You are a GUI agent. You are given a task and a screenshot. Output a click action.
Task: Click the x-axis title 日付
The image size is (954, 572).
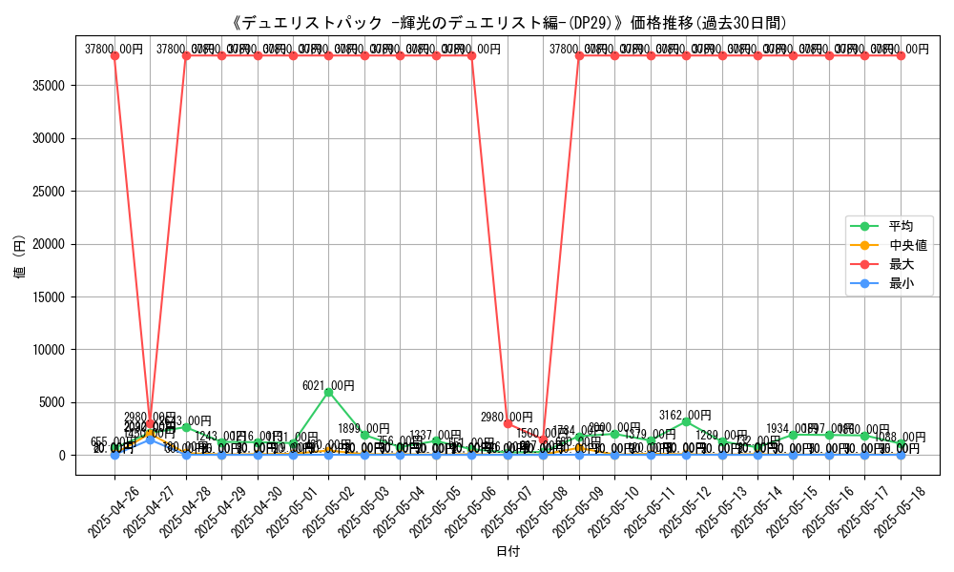[x=508, y=551]
